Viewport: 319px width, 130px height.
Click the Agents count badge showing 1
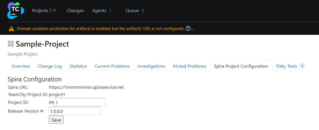coord(110,11)
